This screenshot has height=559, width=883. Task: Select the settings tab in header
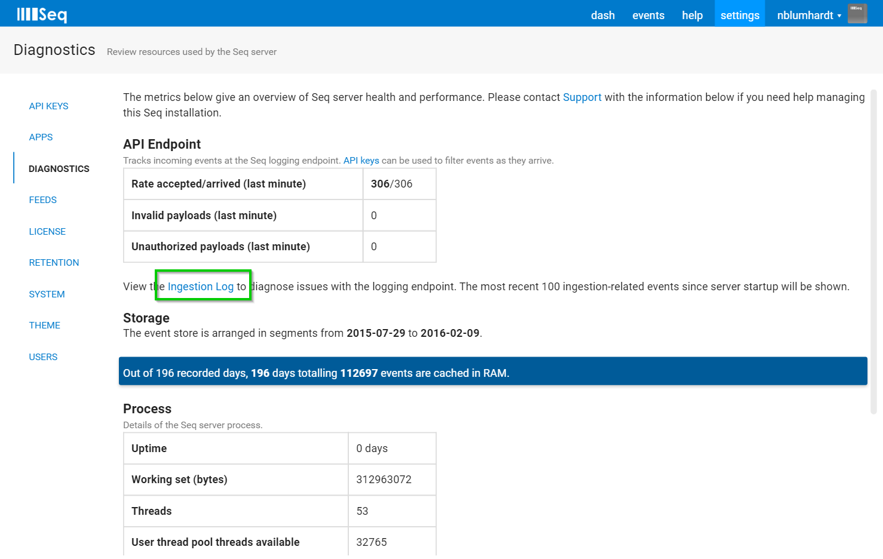[740, 15]
